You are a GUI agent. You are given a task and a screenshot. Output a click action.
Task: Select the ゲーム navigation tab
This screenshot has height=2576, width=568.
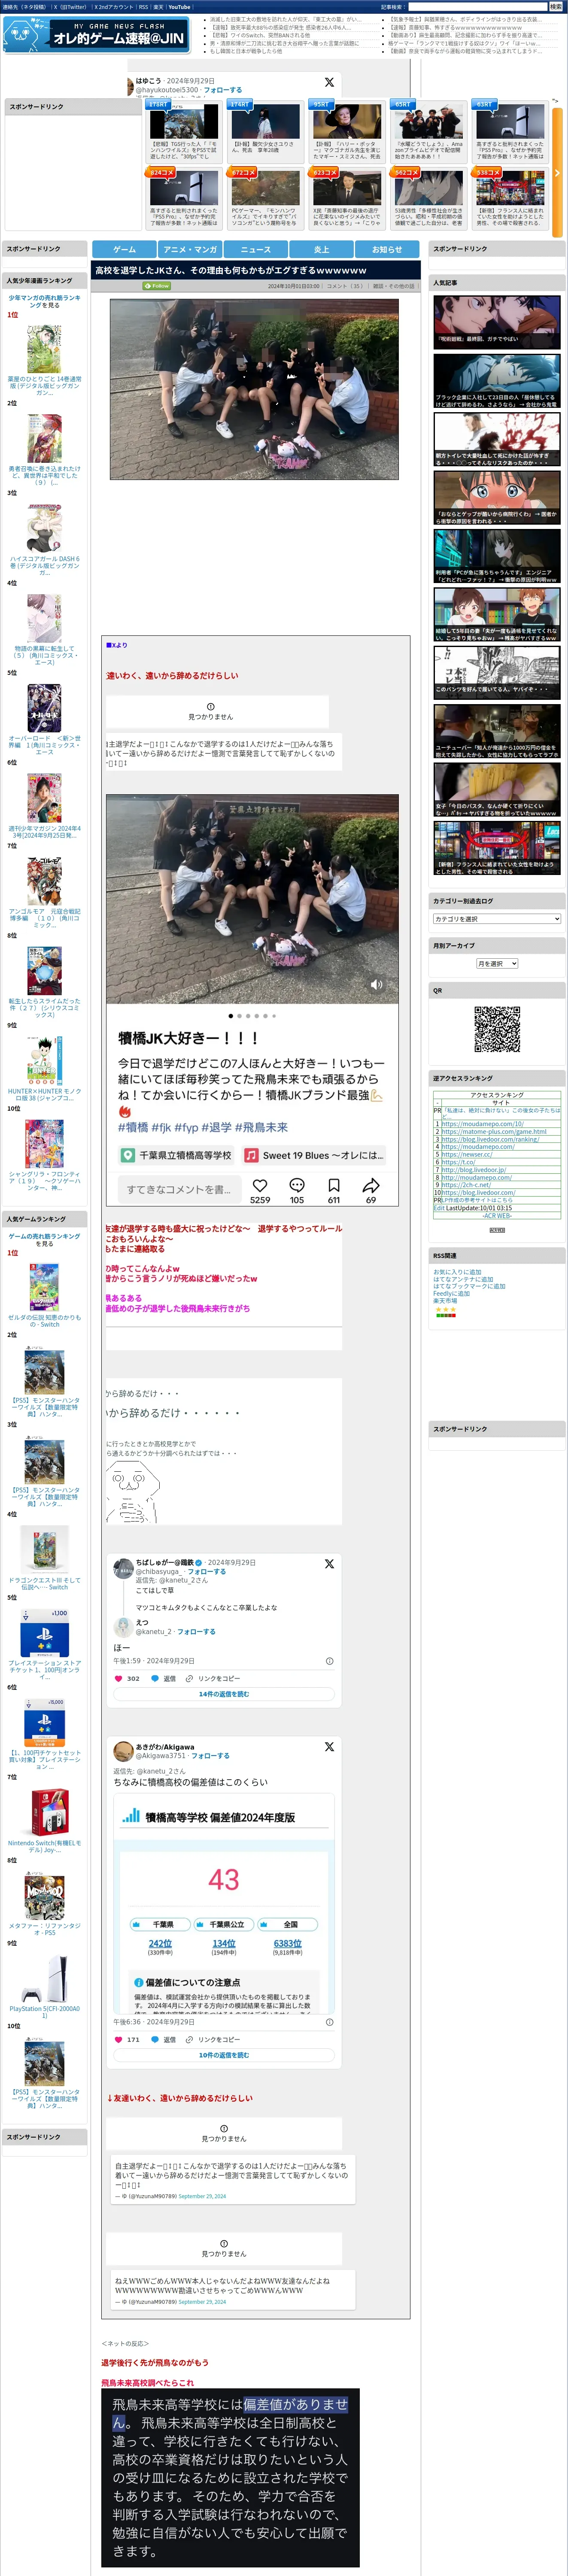point(124,249)
